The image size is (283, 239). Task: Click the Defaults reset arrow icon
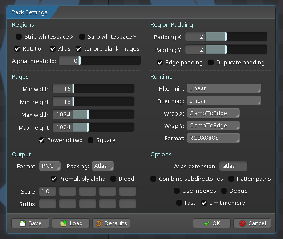tap(98, 223)
